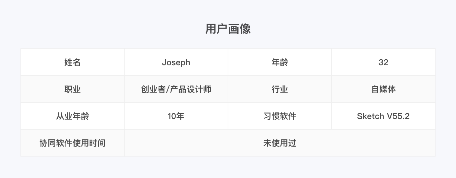Select the 职业 label cell
Screen dimensions: 456x178
[x=73, y=89]
